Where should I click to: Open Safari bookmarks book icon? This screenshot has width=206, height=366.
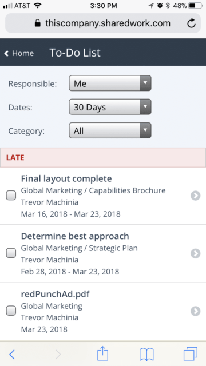(146, 355)
